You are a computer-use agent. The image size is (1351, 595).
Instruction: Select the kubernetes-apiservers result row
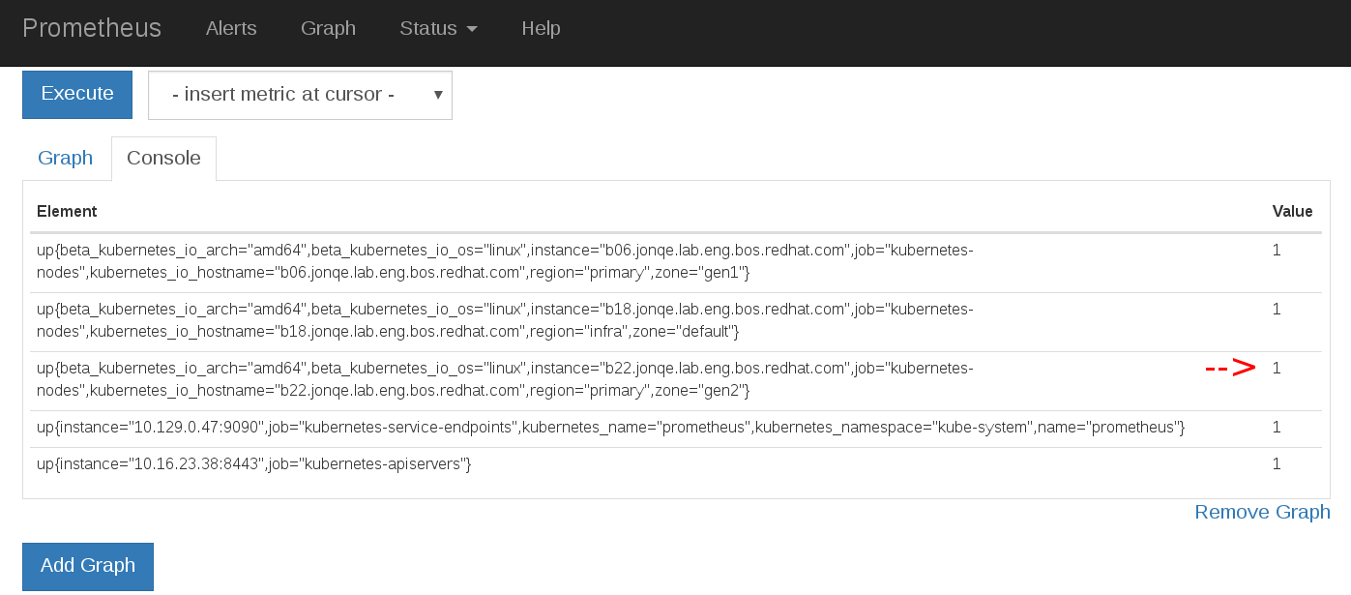[x=253, y=464]
